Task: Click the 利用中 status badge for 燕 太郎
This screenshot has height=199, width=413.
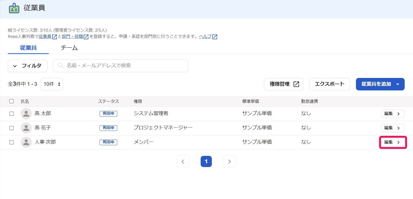Action: 108,114
